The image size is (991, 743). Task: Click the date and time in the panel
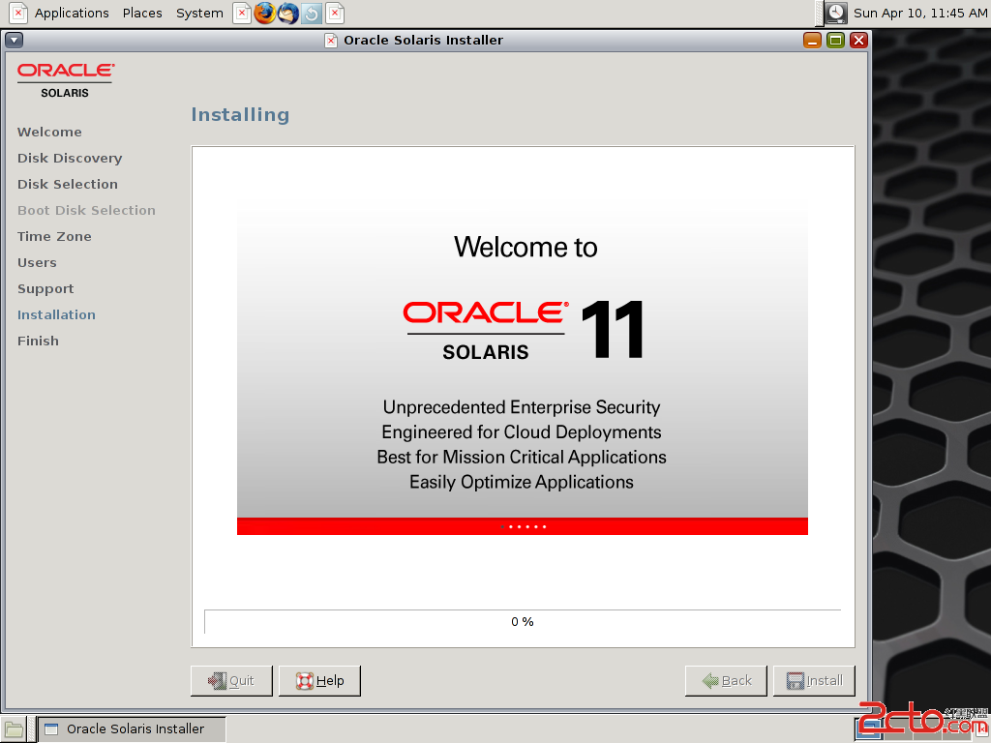tap(920, 14)
